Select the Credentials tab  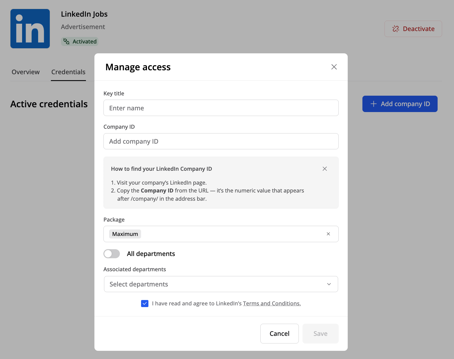[68, 72]
